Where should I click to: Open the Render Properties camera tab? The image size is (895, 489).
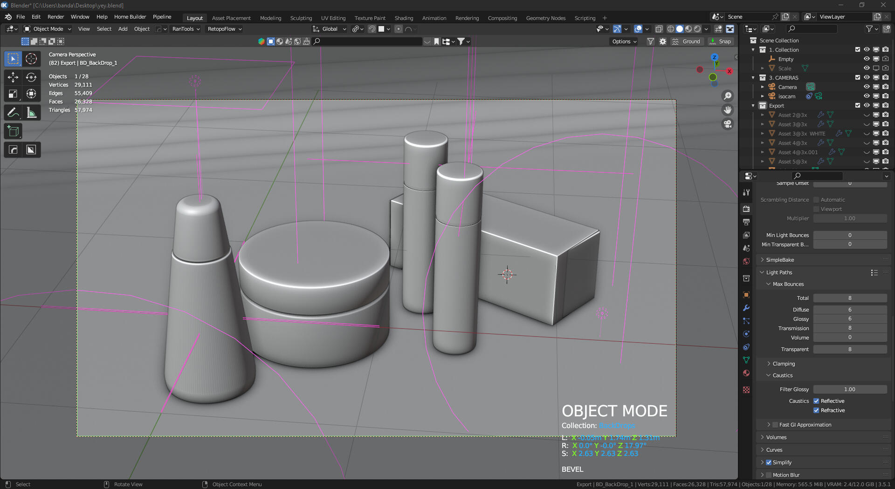746,209
